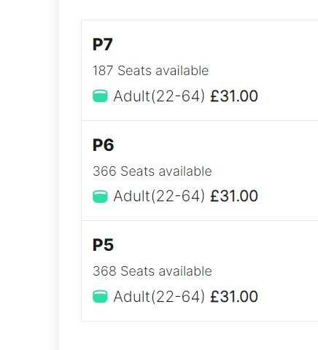The height and width of the screenshot is (350, 318).
Task: Click the £31.00 price in P5
Action: [234, 297]
